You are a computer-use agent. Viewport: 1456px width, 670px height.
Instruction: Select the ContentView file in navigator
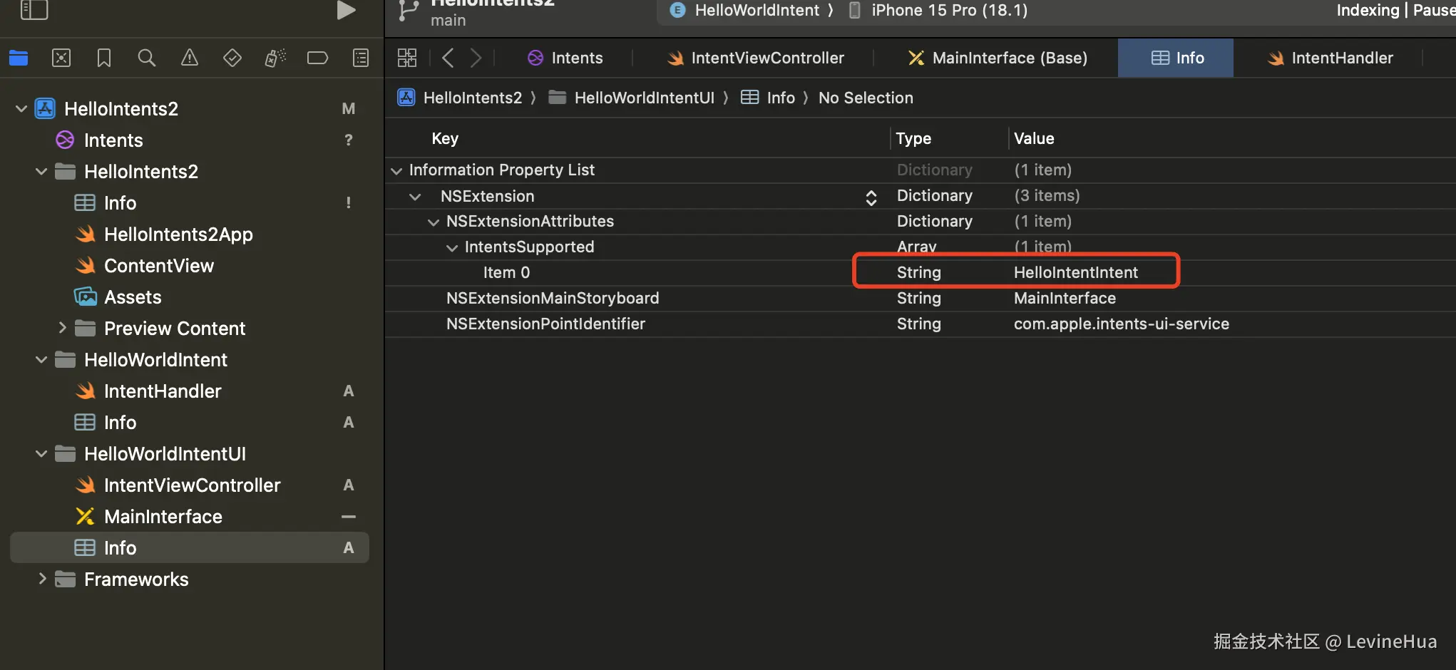click(x=158, y=266)
